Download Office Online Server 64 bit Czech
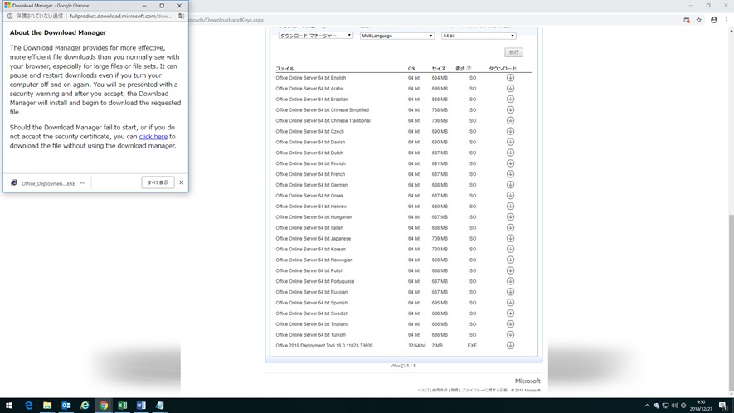 tap(510, 132)
